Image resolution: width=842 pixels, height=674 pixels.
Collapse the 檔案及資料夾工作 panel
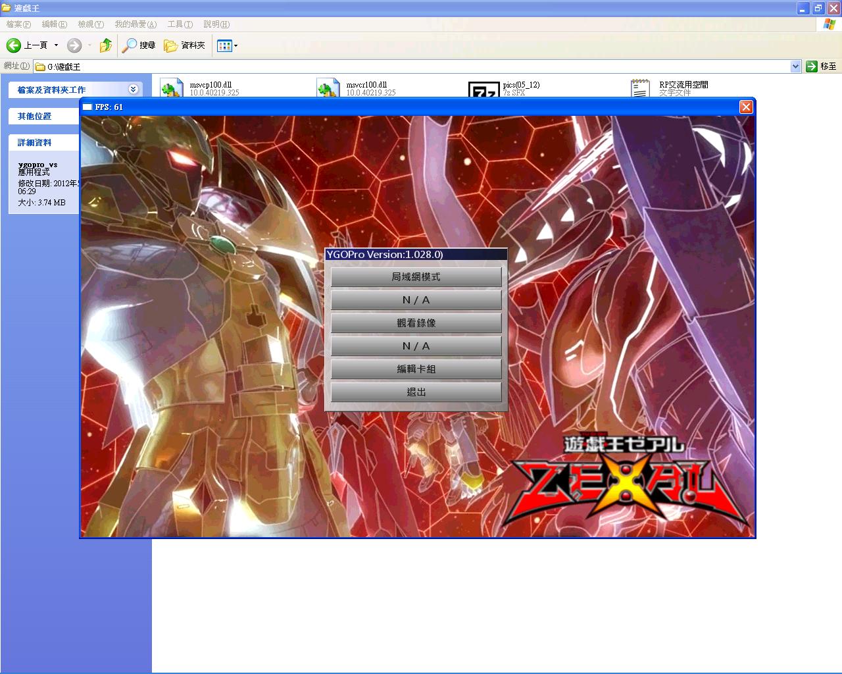pos(134,90)
